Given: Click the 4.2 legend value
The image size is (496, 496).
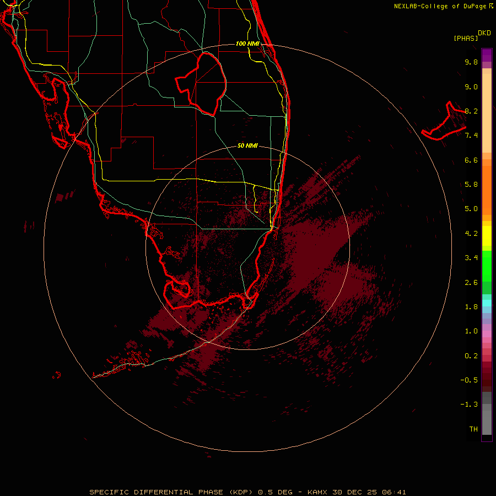Looking at the screenshot, I should 471,234.
